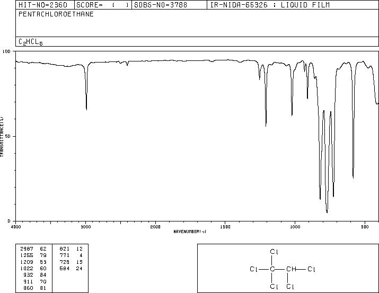
Task: Click the 3000 wavenumber axis label
Action: pyautogui.click(x=85, y=227)
